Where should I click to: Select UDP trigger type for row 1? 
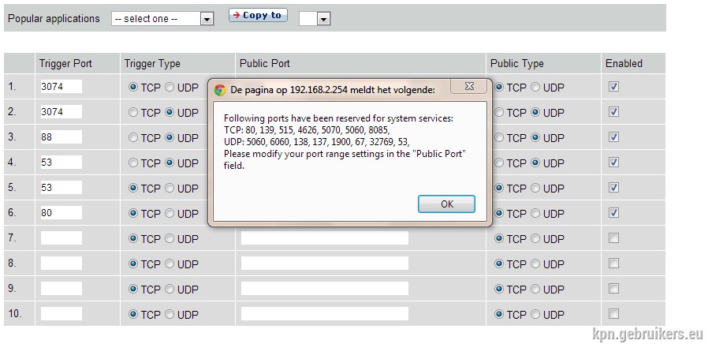pyautogui.click(x=170, y=88)
